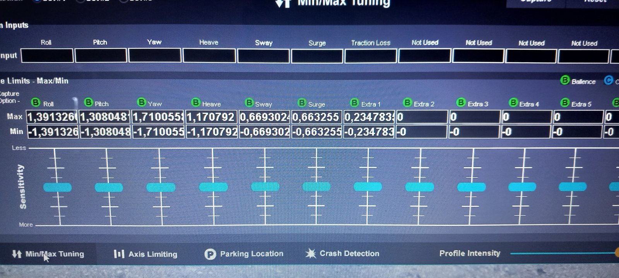Click the "Sensitivity" vertical axis label

click(x=22, y=186)
